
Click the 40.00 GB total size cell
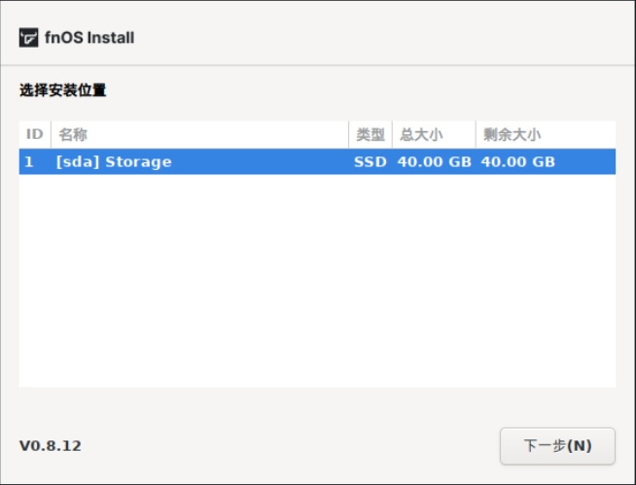coord(434,161)
